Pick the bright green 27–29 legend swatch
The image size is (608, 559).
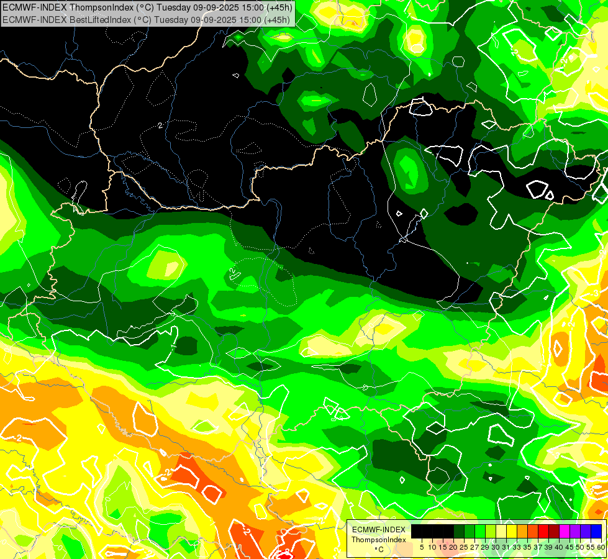479,531
